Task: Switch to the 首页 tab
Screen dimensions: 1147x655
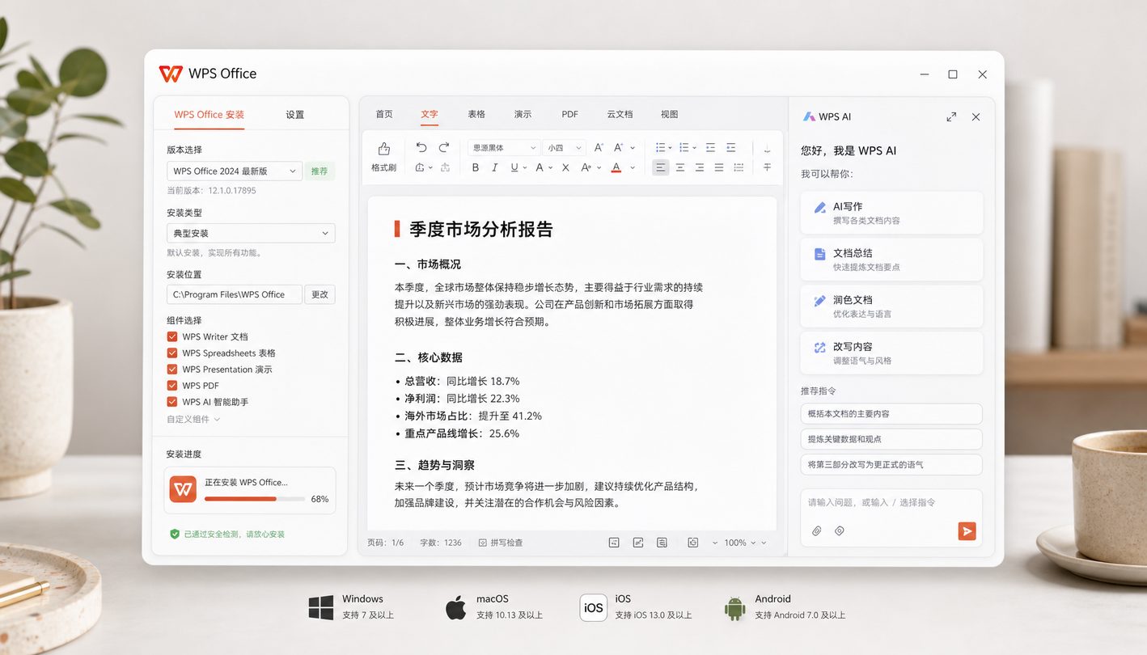Action: [x=384, y=114]
